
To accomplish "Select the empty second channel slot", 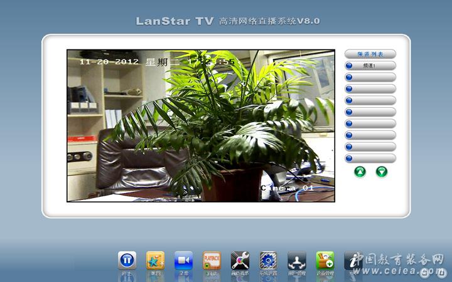I will click(x=370, y=77).
